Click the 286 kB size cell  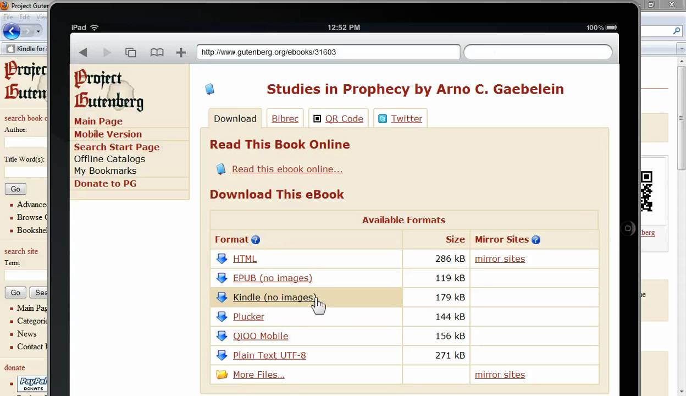436,258
